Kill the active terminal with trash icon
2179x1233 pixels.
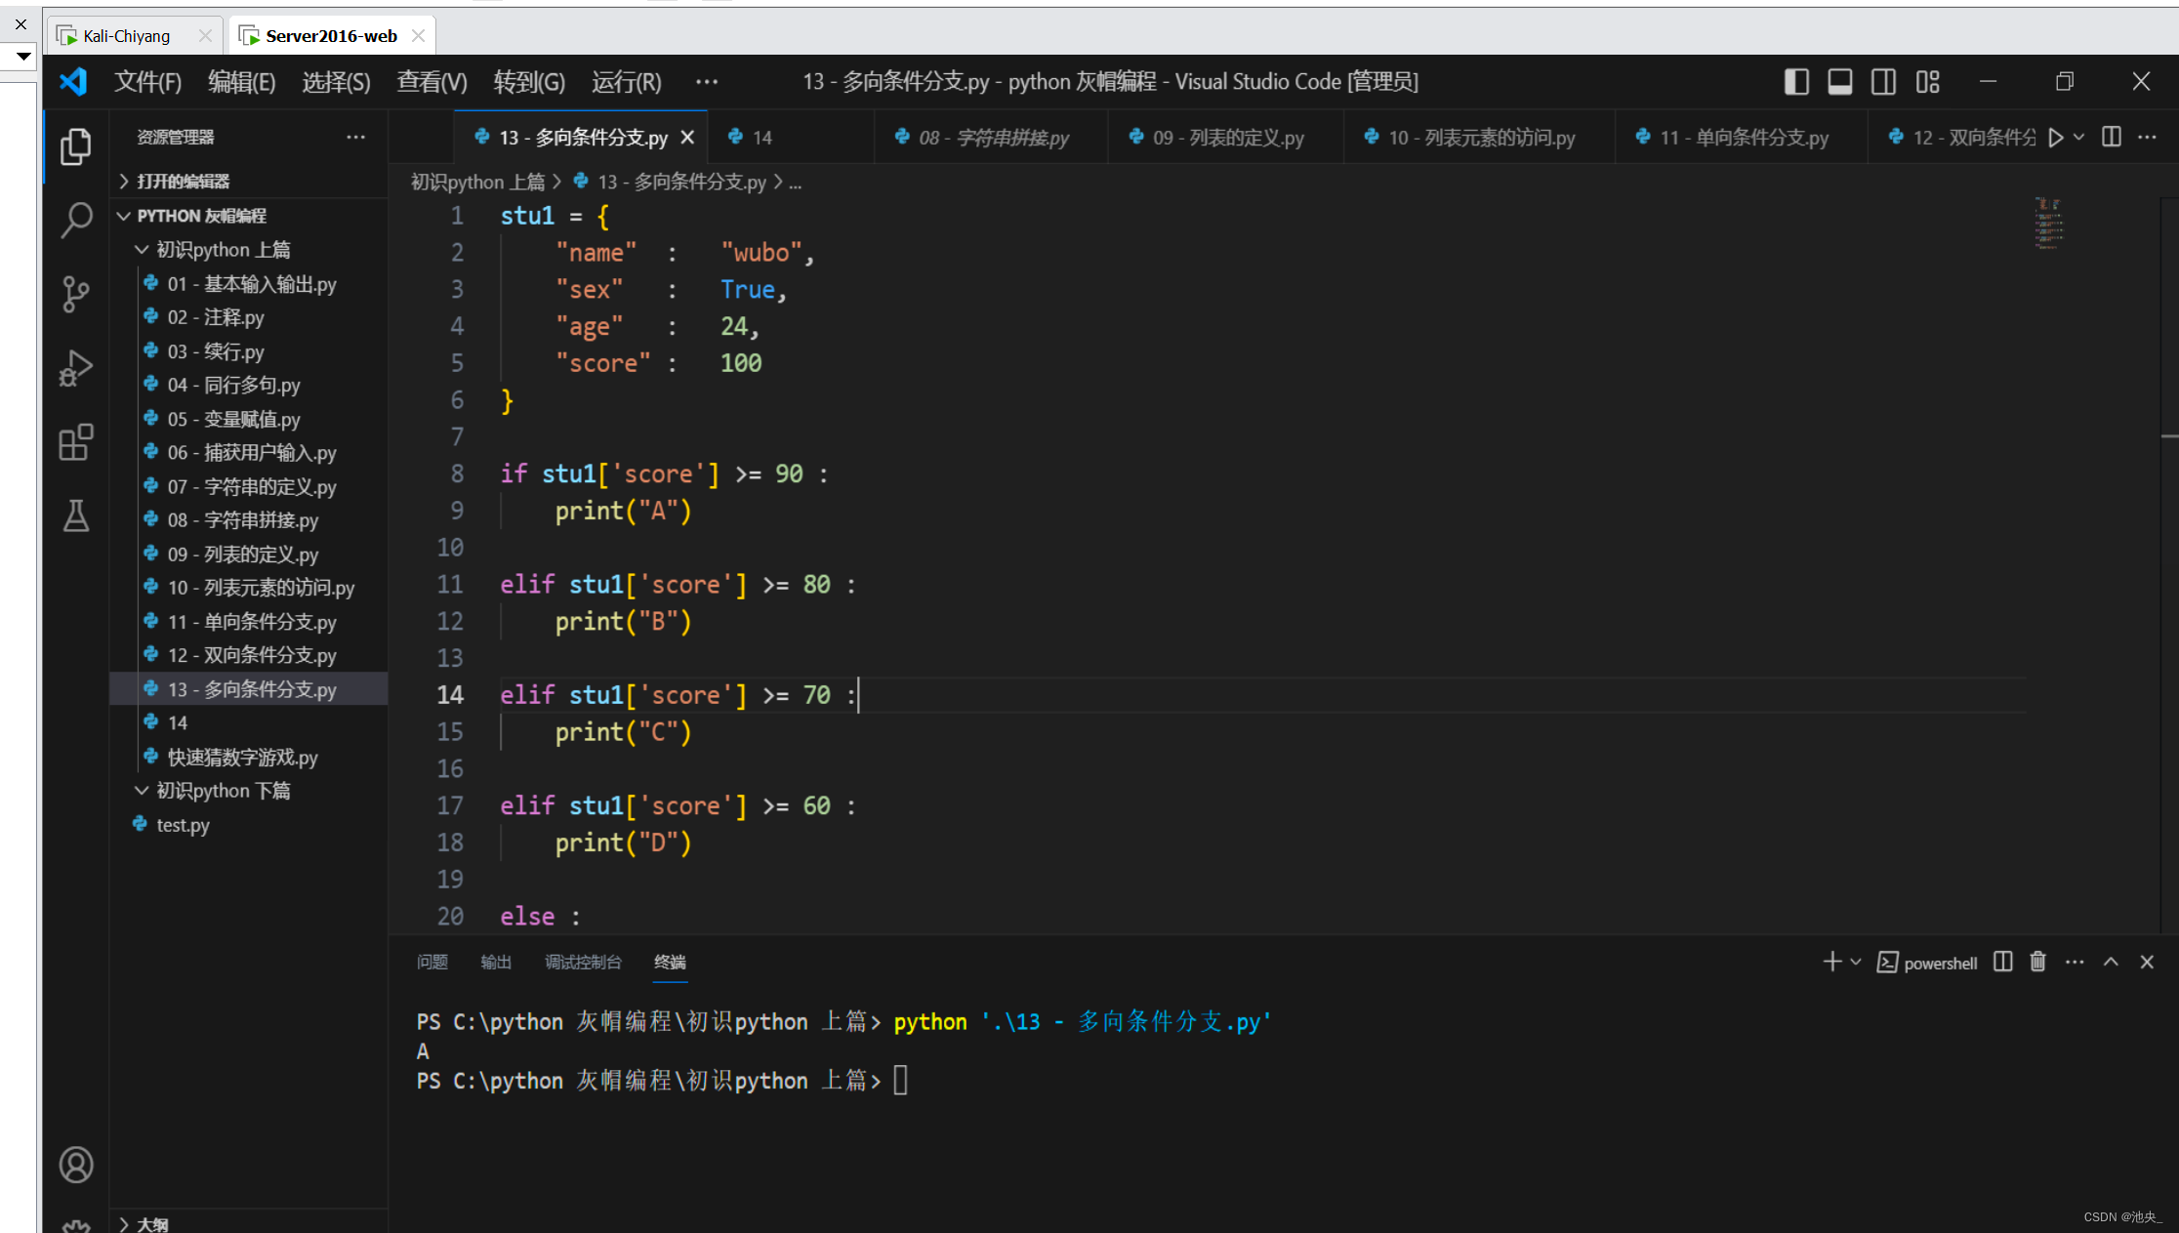tap(2037, 962)
